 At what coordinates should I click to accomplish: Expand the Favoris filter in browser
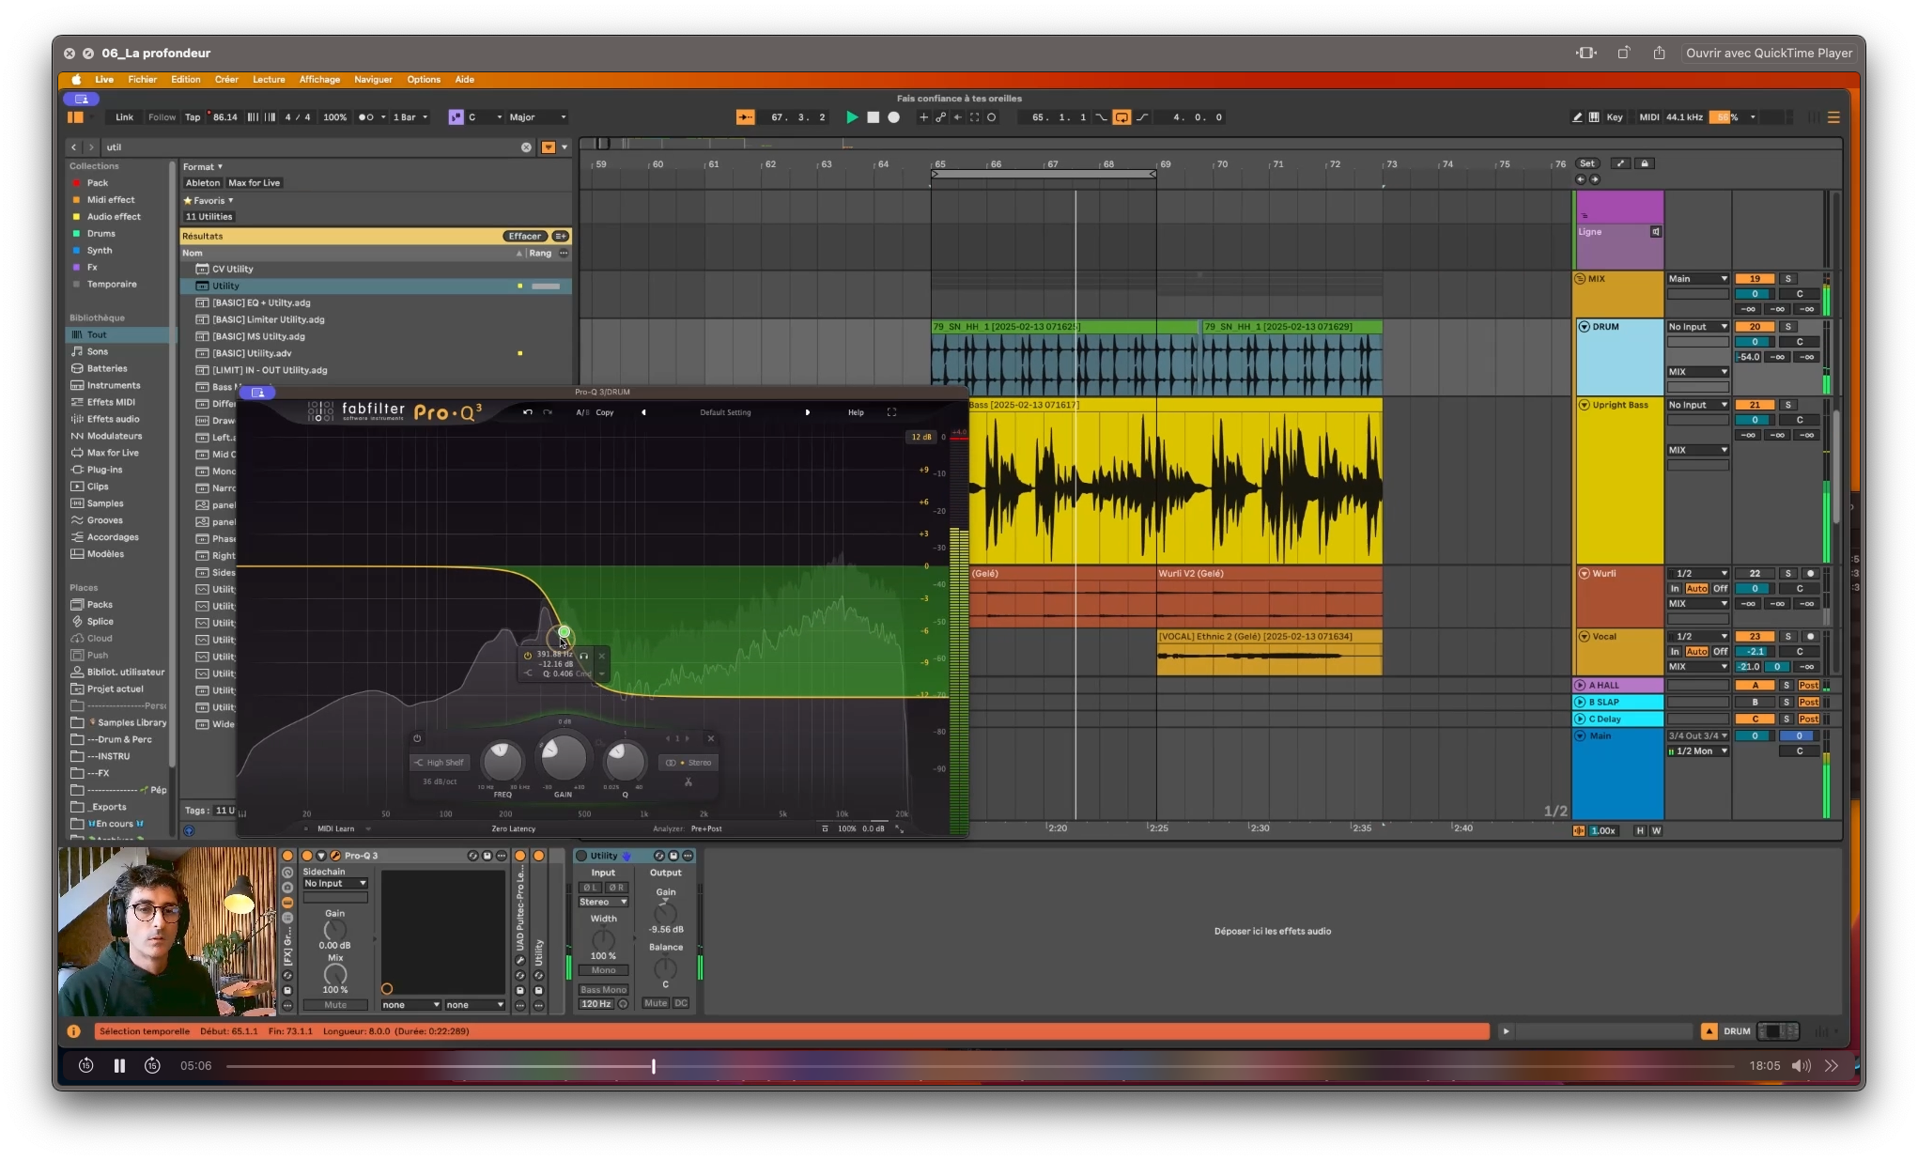click(x=209, y=200)
